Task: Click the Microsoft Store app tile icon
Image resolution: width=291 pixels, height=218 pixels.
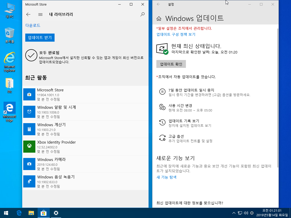Action: 29,94
